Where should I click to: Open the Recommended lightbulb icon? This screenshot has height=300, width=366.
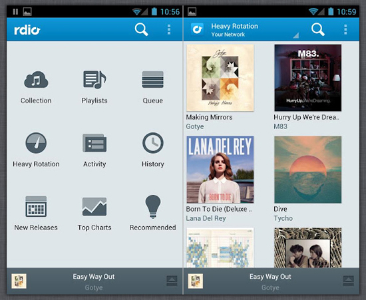pos(153,207)
